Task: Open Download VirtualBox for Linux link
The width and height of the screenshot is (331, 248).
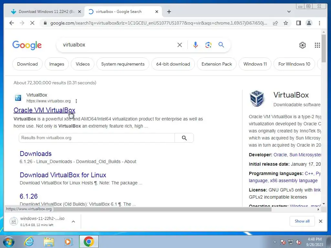Action: pos(63,175)
